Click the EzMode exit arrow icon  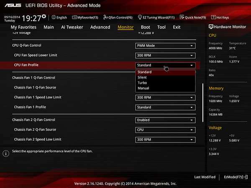click(246, 177)
